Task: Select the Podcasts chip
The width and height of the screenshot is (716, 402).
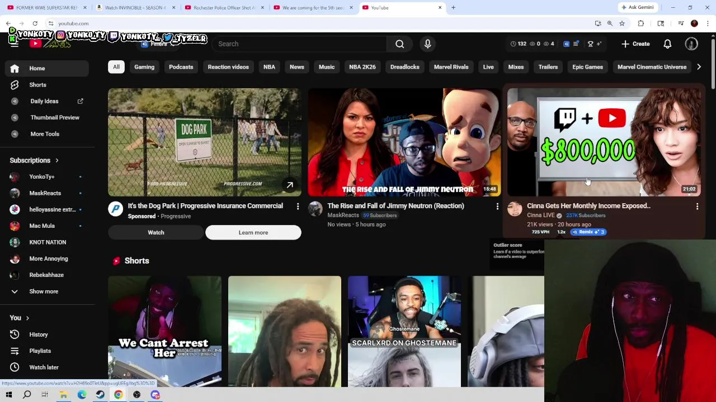Action: (181, 67)
